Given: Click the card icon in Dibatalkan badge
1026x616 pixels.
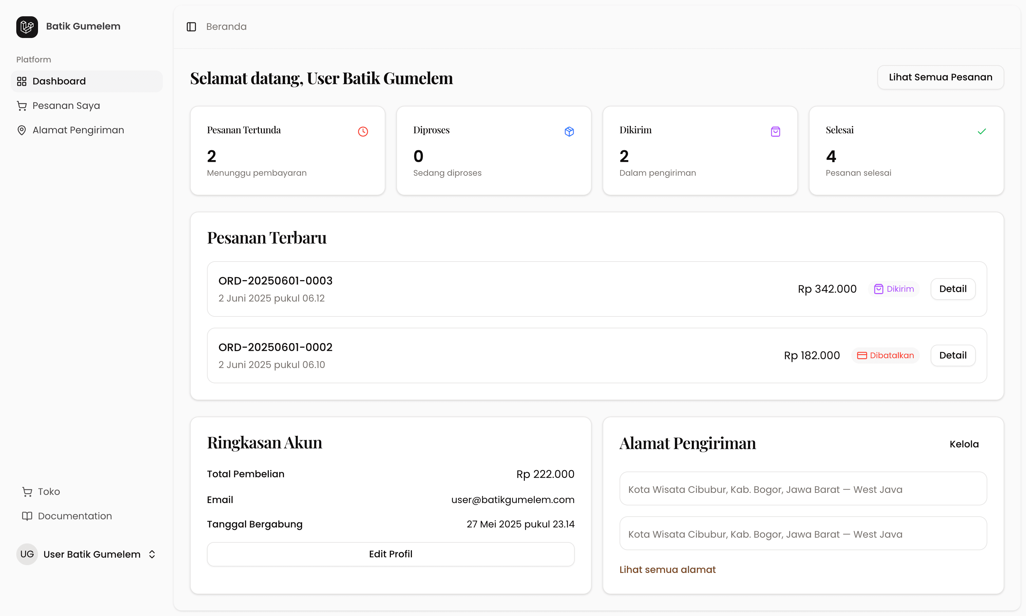Looking at the screenshot, I should (x=862, y=356).
